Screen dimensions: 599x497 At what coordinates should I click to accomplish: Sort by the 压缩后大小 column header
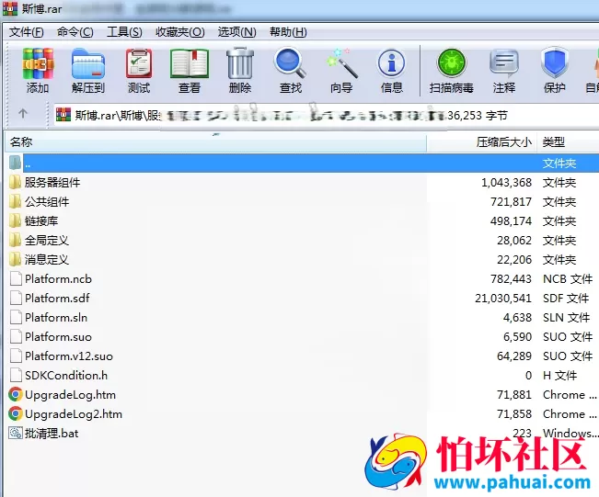tap(482, 142)
